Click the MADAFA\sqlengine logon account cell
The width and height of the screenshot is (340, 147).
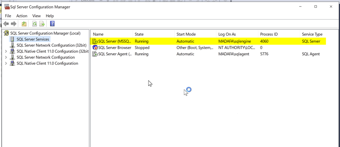[x=235, y=41]
